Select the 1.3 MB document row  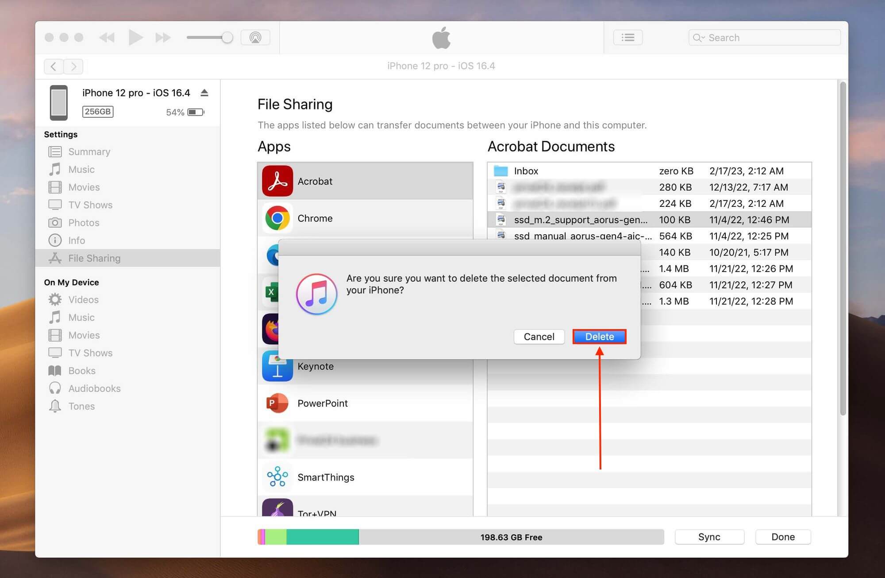coord(726,301)
